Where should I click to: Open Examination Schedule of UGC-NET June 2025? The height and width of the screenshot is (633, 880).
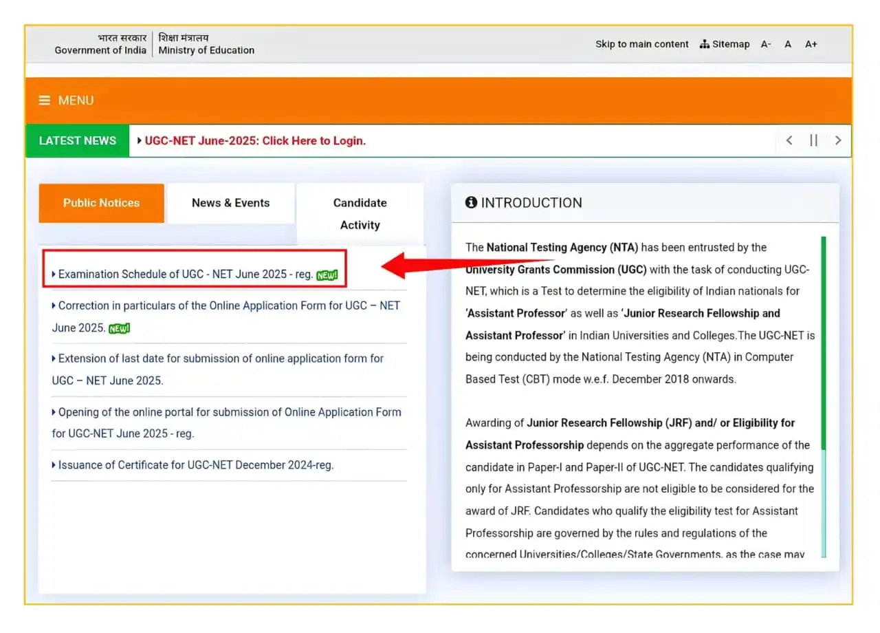pos(186,274)
